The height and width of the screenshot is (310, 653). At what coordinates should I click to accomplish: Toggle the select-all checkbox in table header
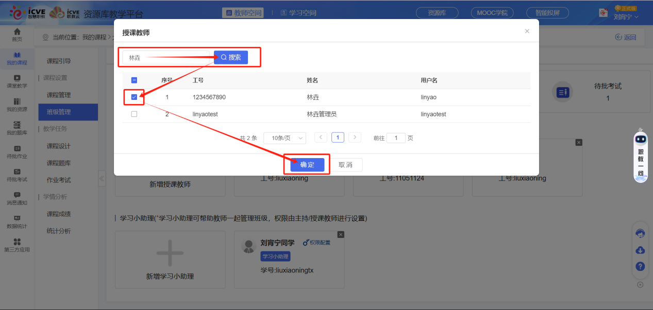click(135, 80)
